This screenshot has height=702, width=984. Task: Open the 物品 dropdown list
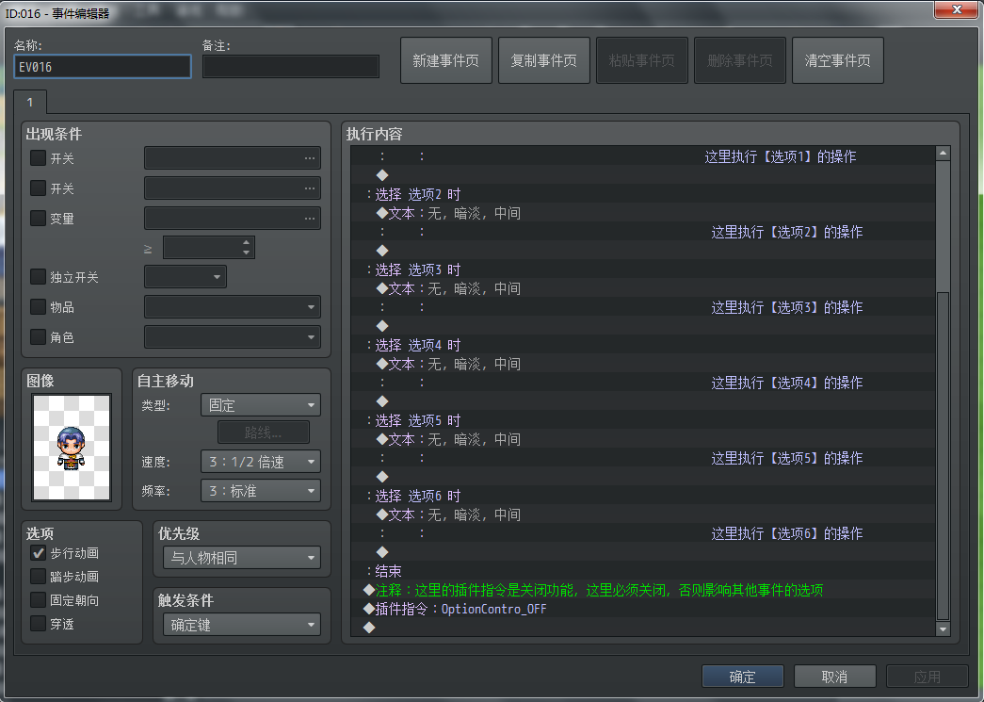pyautogui.click(x=233, y=306)
